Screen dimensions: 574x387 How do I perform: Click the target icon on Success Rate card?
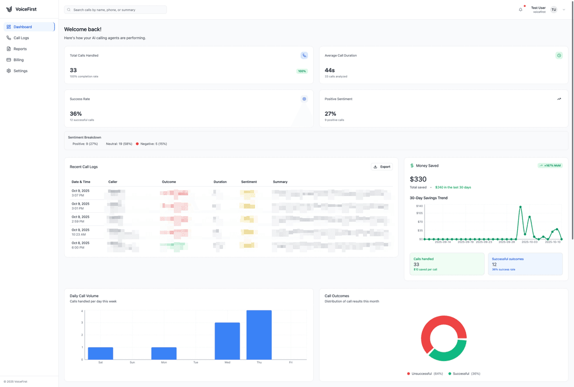click(x=303, y=99)
